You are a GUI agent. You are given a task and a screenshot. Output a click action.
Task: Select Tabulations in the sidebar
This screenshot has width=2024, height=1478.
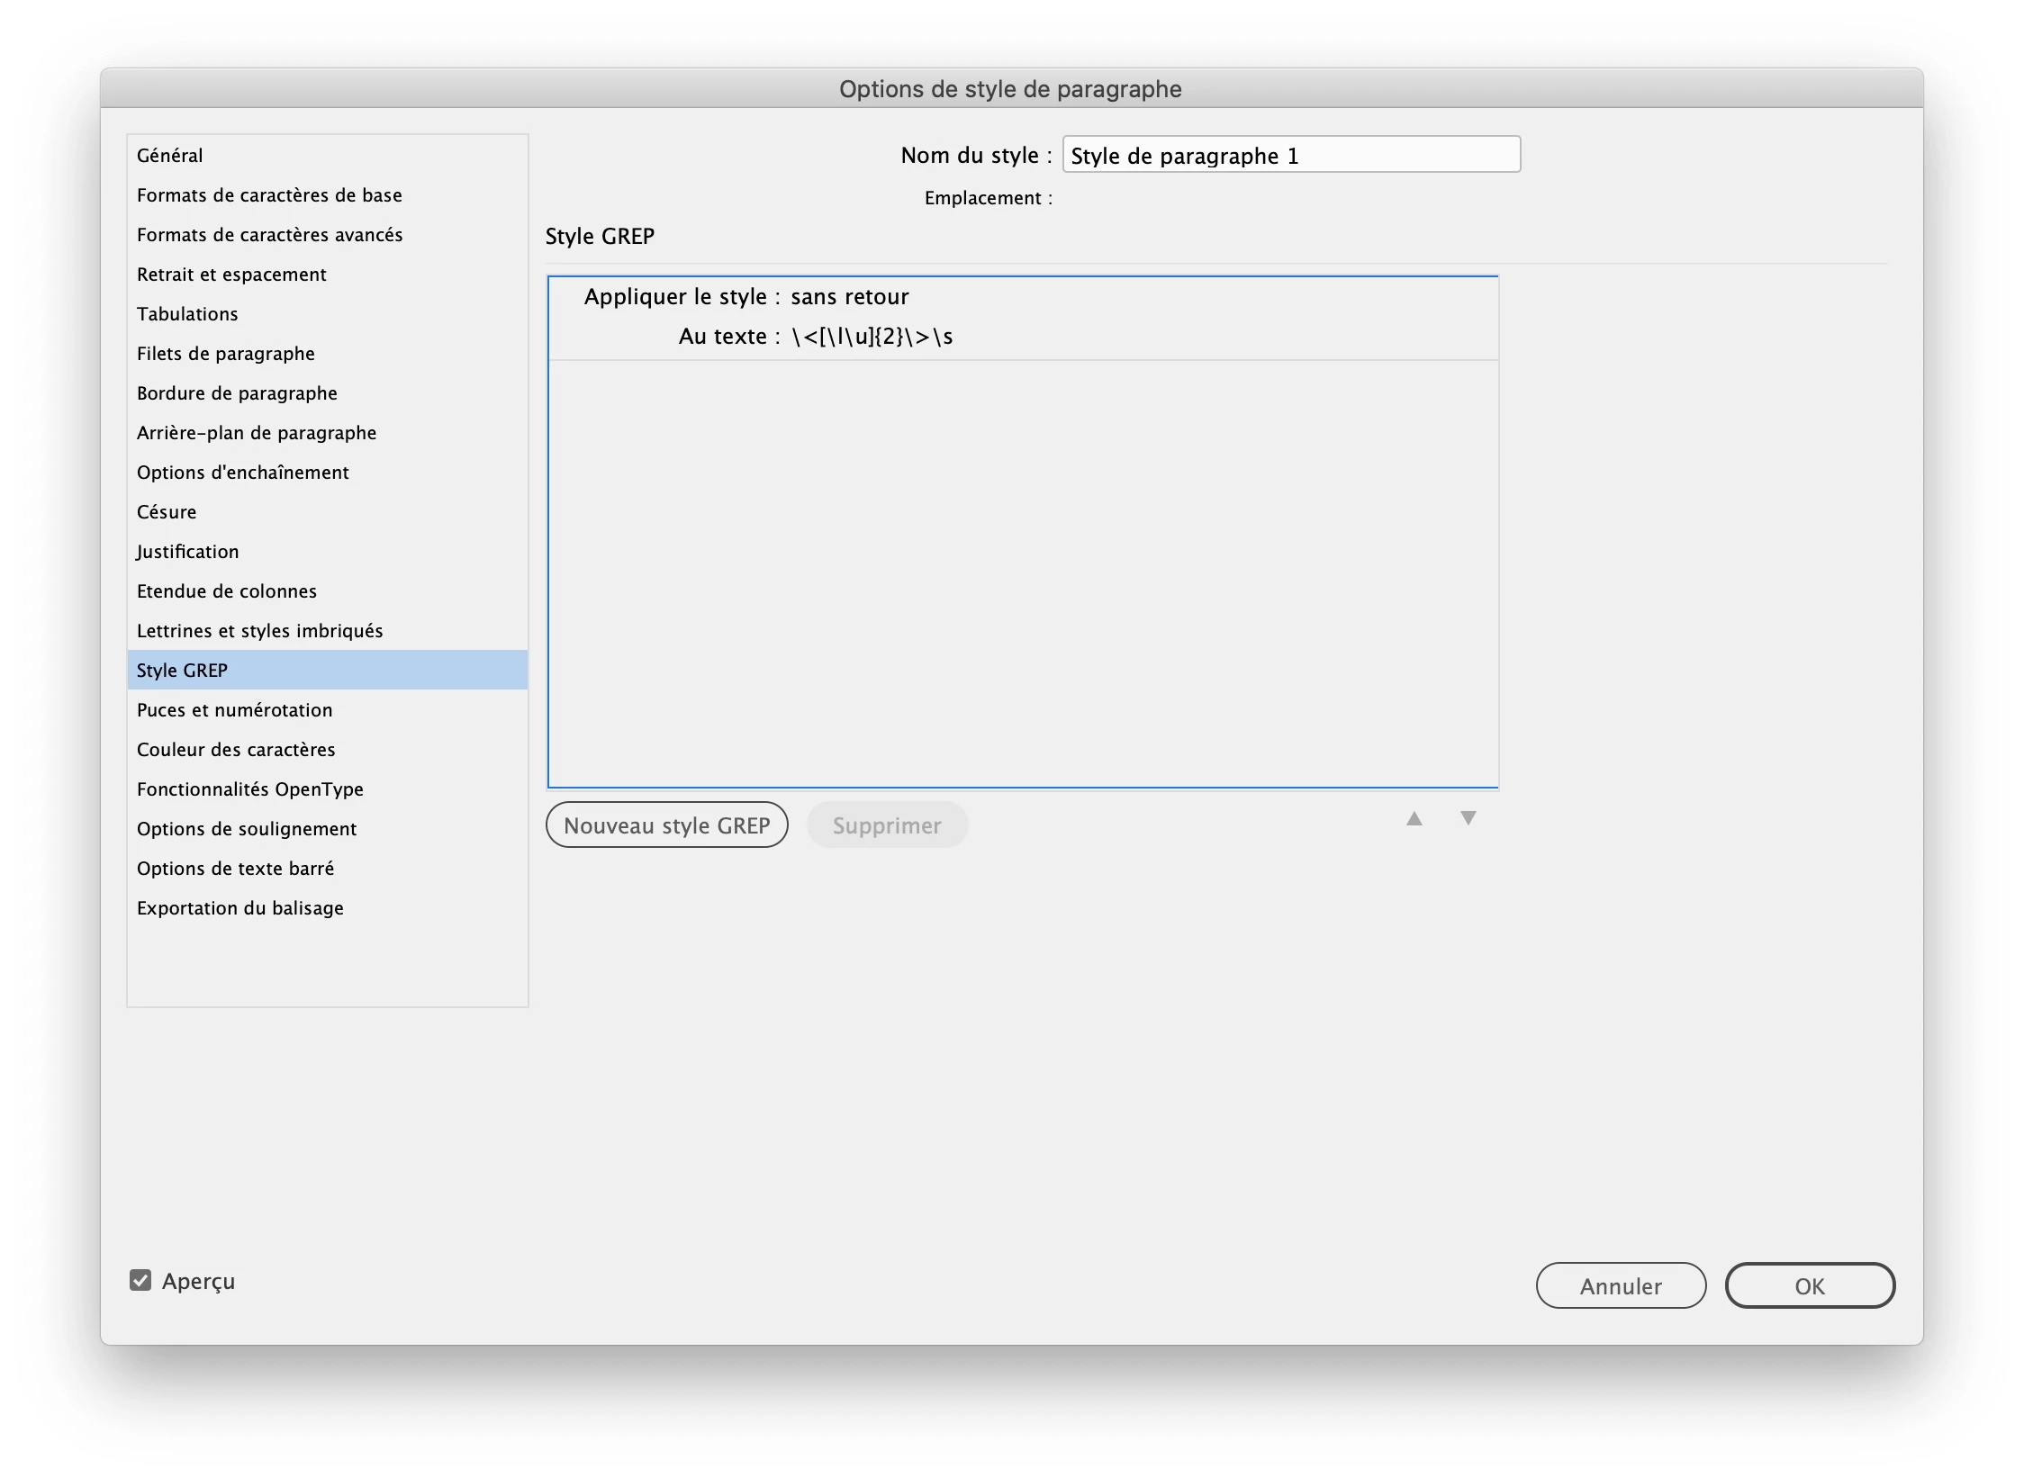click(x=187, y=313)
